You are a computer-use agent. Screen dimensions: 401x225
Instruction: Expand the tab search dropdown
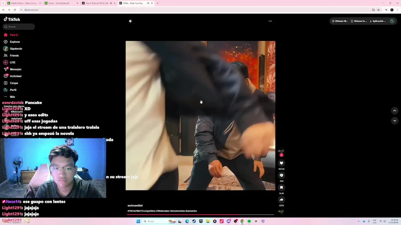pos(3,3)
